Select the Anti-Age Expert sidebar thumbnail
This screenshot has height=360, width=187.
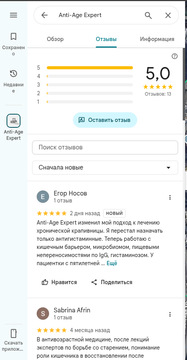[14, 121]
